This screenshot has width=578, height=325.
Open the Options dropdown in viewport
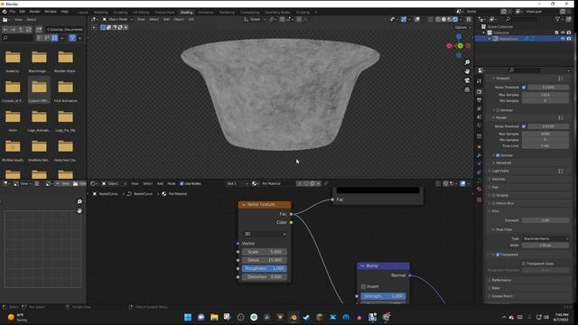pos(462,27)
